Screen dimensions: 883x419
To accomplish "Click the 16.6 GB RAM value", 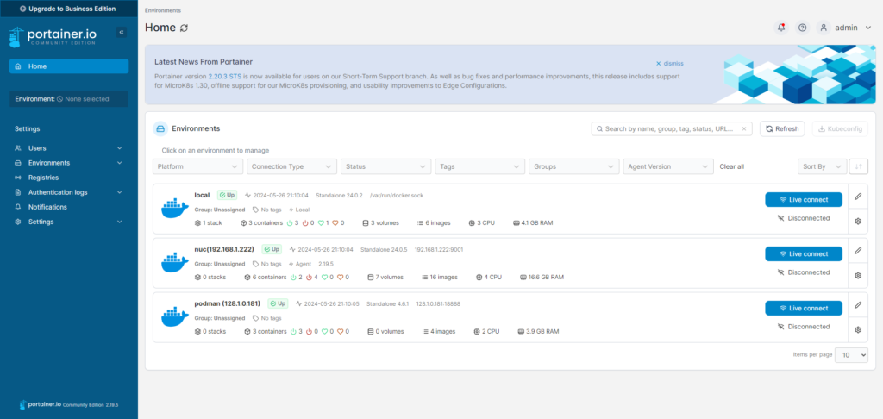I will coord(546,277).
